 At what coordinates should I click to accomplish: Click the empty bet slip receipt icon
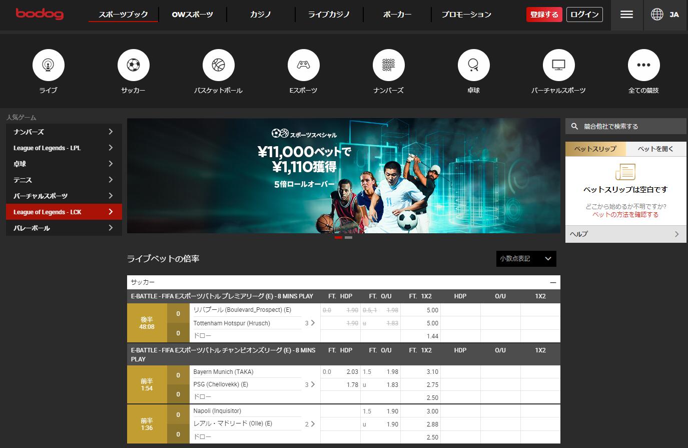625,172
